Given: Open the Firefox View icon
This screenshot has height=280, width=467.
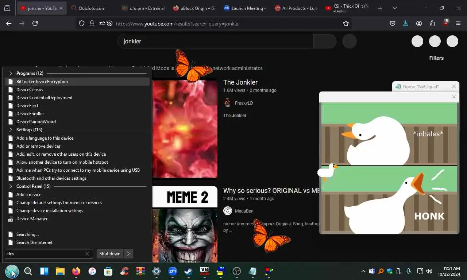Looking at the screenshot, I should pyautogui.click(x=7, y=8).
